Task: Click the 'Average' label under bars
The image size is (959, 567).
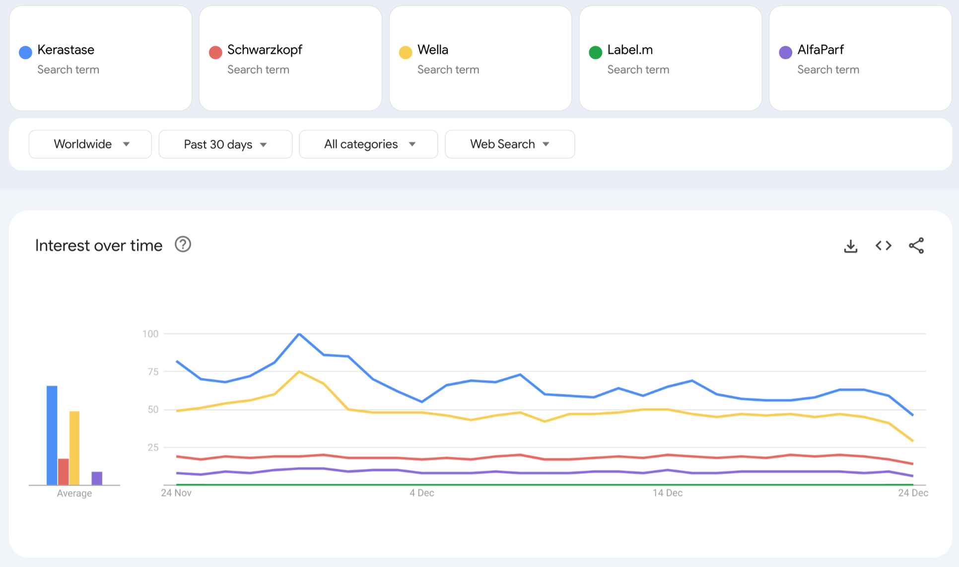Action: tap(74, 494)
